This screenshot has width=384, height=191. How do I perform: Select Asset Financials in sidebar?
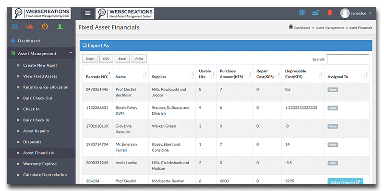pos(38,153)
